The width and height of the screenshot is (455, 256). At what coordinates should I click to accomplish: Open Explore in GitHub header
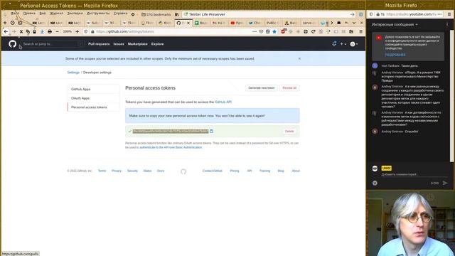coord(158,44)
